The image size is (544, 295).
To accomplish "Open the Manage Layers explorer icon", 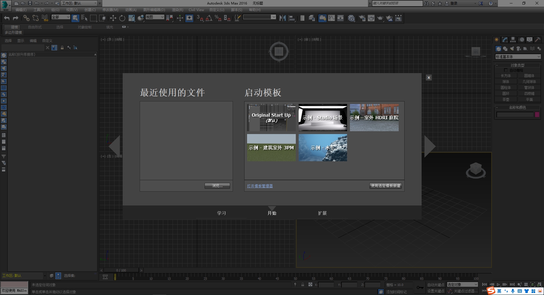I will coord(312,18).
